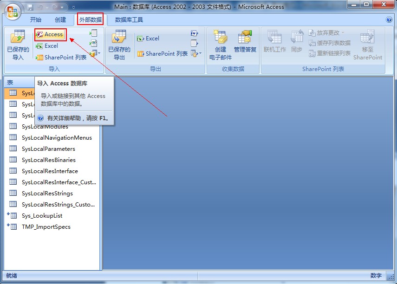Click the SysLocalResBinaries table icon

tap(13, 160)
